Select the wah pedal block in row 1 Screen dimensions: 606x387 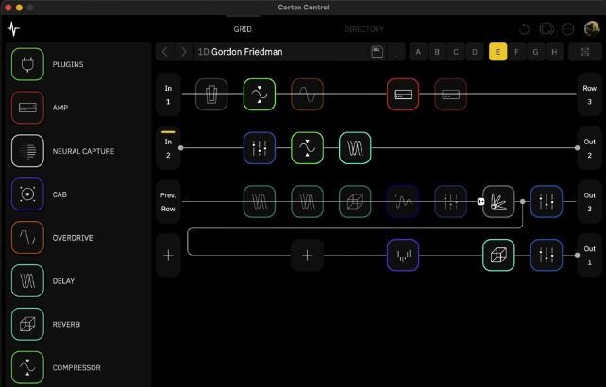coord(211,94)
